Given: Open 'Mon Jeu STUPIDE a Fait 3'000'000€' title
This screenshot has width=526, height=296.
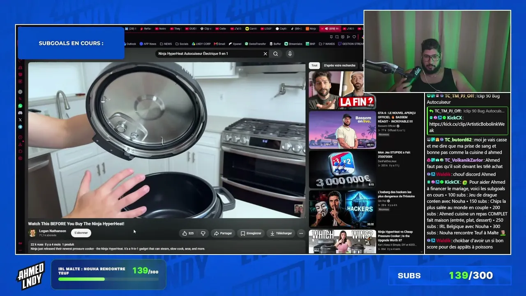Looking at the screenshot, I should click(394, 155).
